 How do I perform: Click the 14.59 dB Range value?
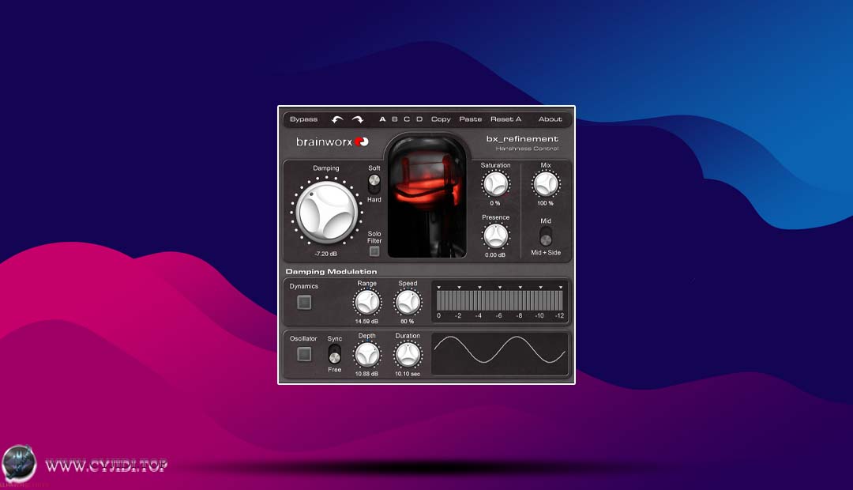tap(366, 321)
